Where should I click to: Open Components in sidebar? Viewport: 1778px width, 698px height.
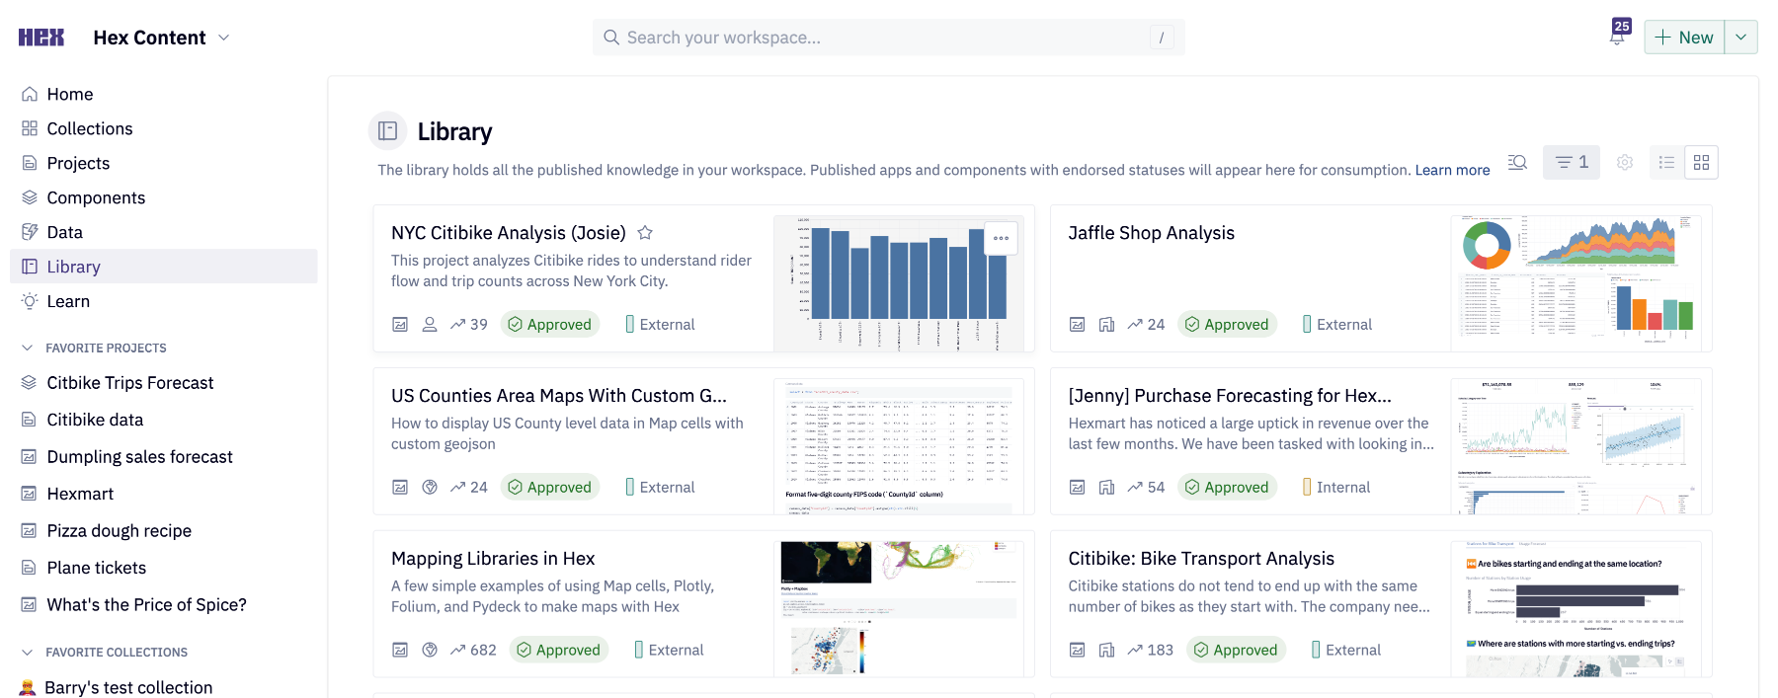click(164, 197)
